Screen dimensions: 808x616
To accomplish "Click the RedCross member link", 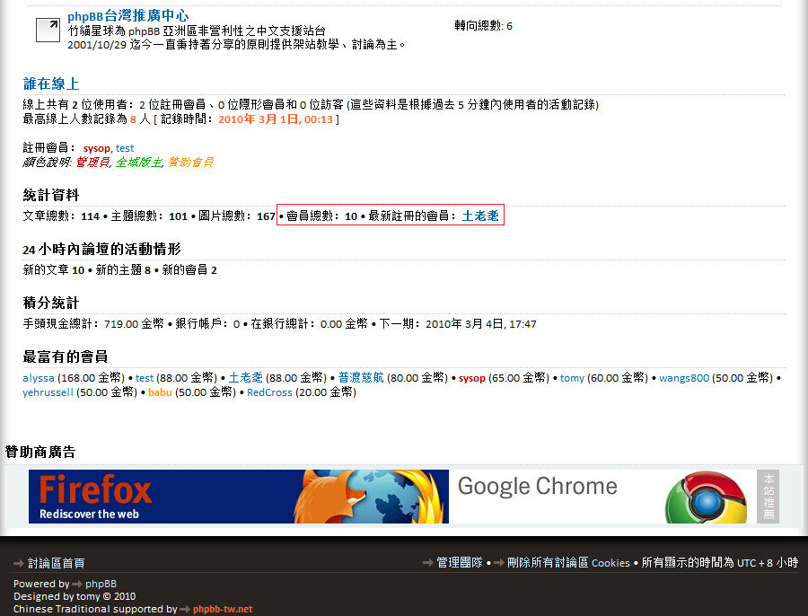I will (269, 392).
